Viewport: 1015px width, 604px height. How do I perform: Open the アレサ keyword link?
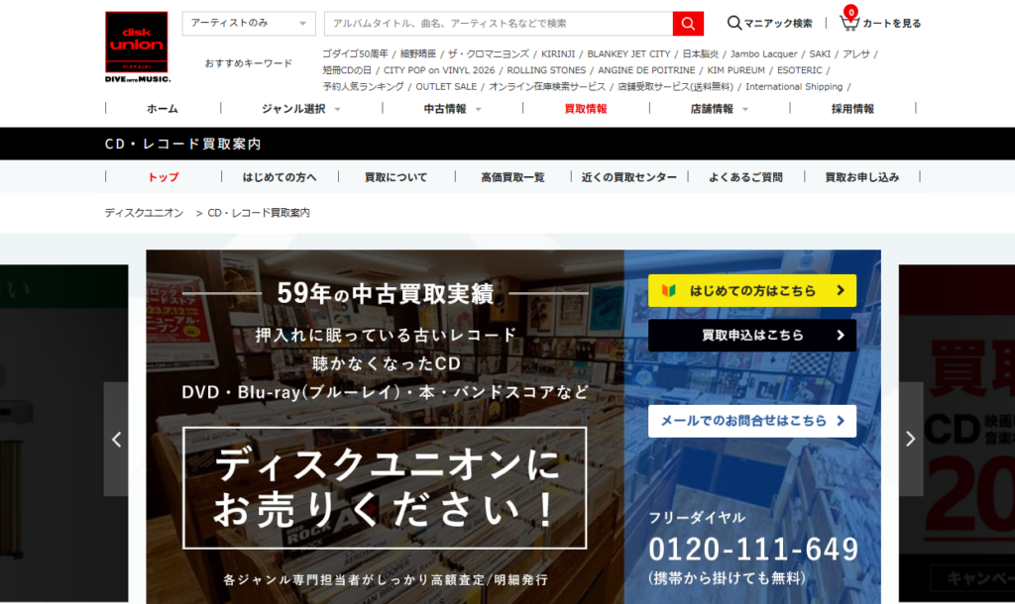(855, 53)
